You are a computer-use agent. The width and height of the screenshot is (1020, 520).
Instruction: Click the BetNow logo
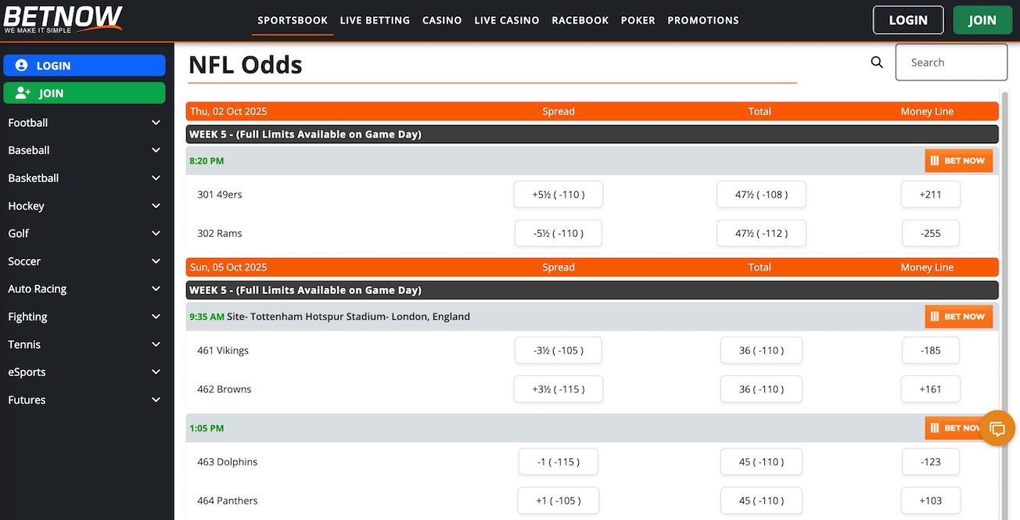pos(63,19)
